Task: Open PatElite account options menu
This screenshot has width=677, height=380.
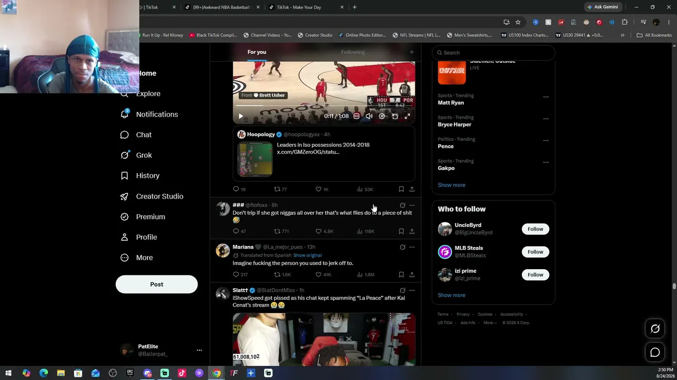Action: coord(199,350)
